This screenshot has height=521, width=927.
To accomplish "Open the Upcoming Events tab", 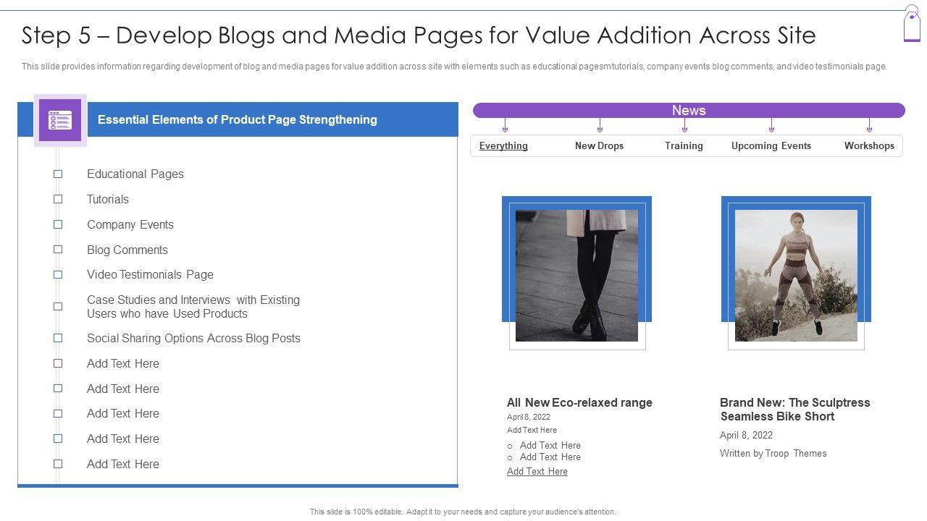I will (771, 145).
